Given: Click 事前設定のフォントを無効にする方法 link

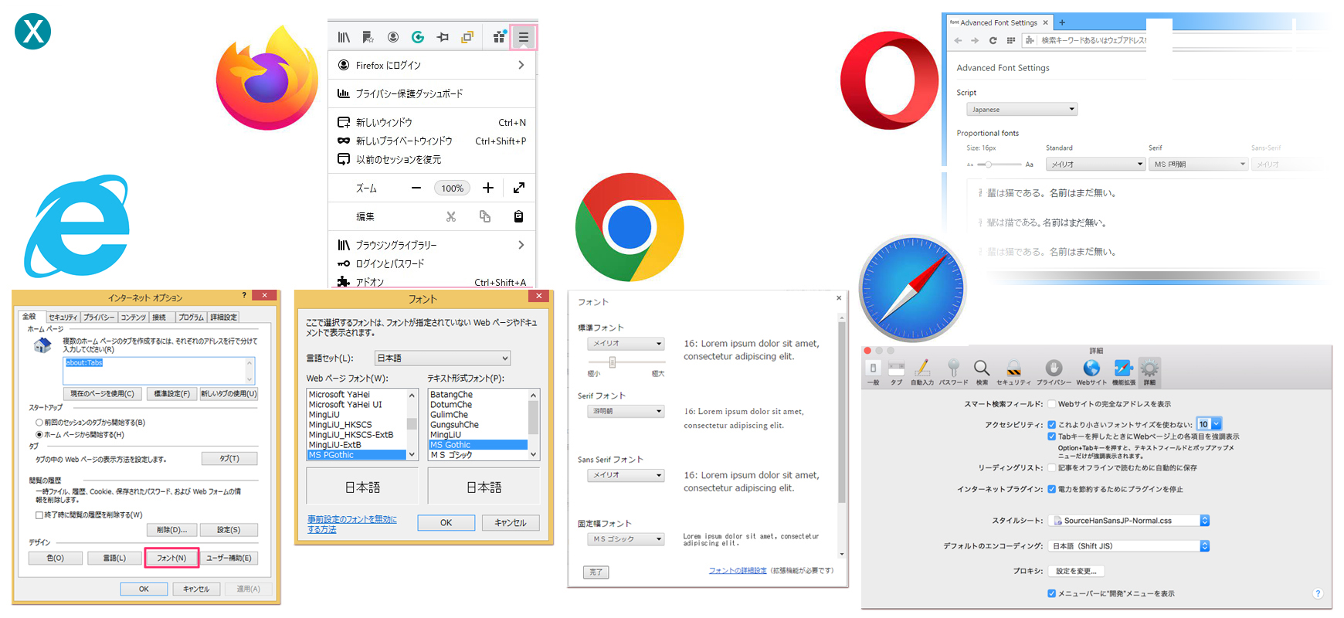Looking at the screenshot, I should pos(352,525).
